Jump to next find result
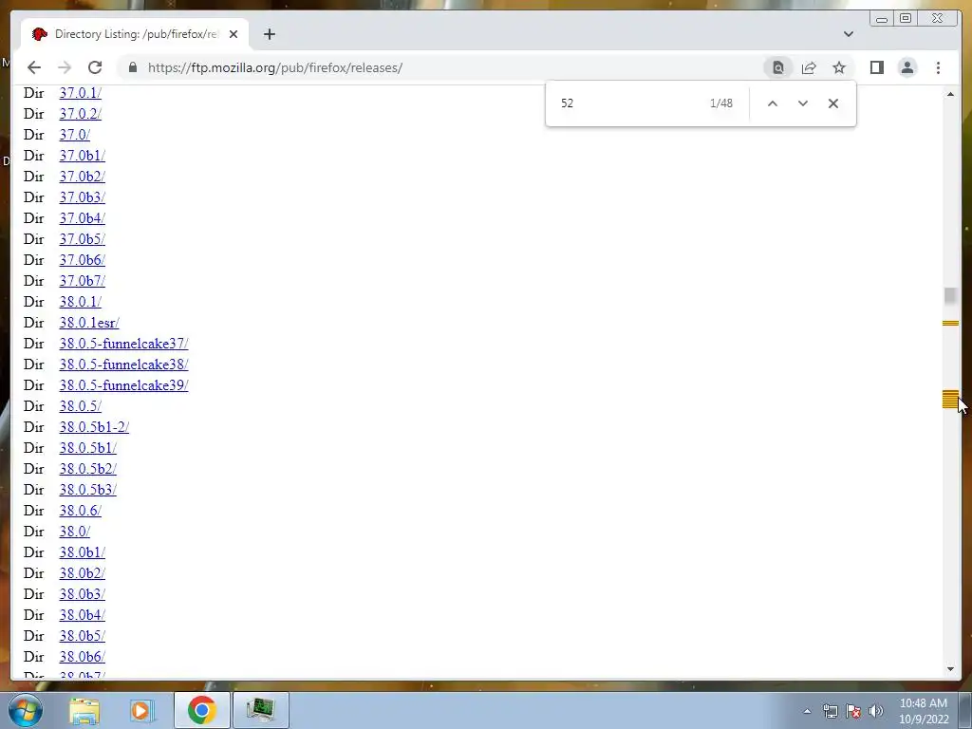Image resolution: width=972 pixels, height=729 pixels. 803,103
